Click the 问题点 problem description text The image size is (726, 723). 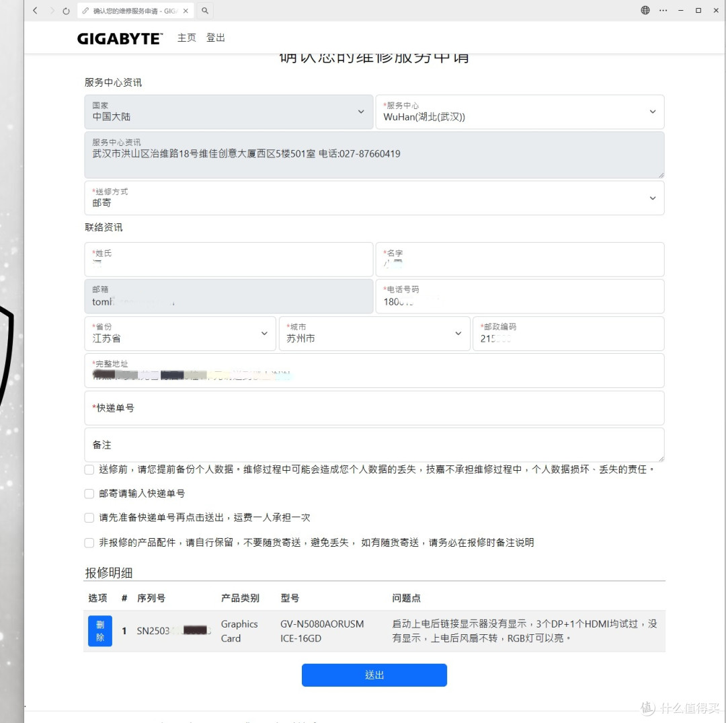pyautogui.click(x=524, y=631)
